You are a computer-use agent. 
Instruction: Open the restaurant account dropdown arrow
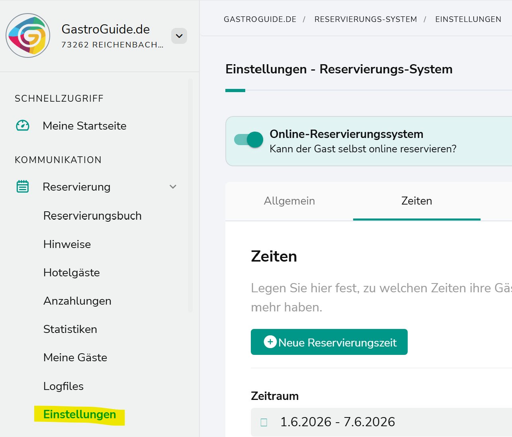(179, 36)
